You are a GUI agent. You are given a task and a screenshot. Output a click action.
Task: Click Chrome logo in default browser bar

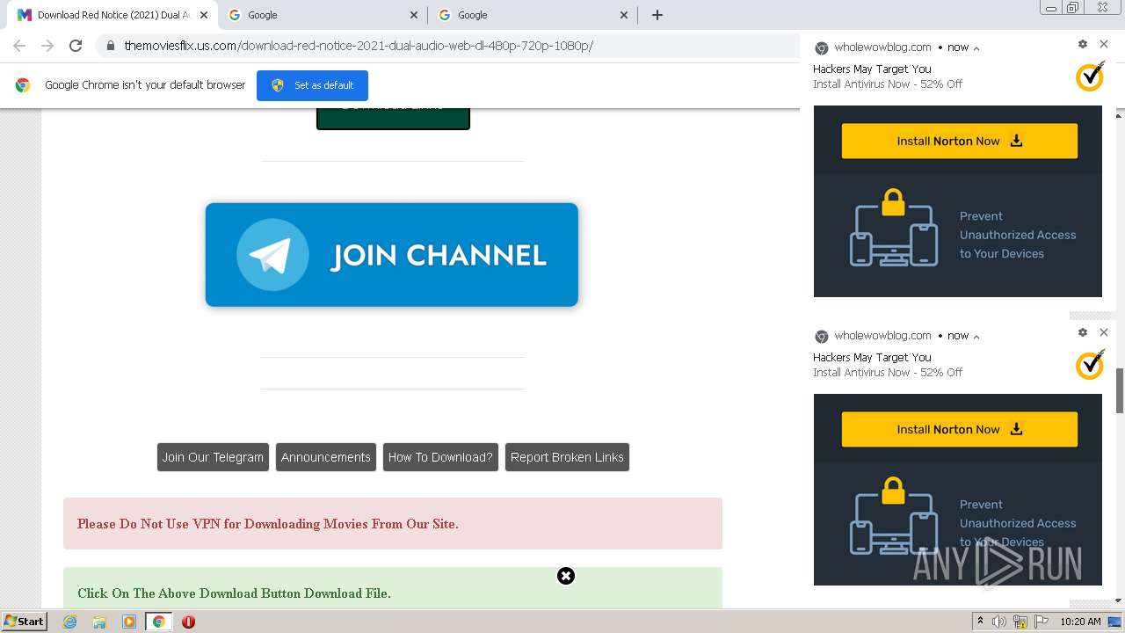pos(23,85)
